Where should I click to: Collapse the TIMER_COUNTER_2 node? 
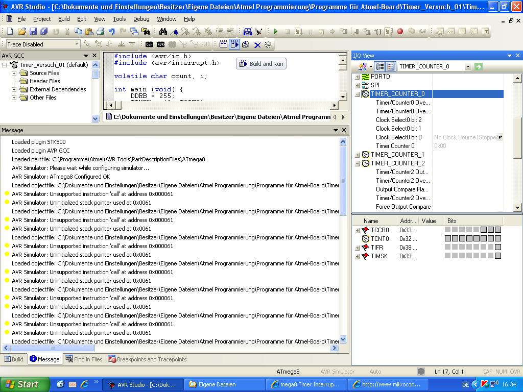357,163
